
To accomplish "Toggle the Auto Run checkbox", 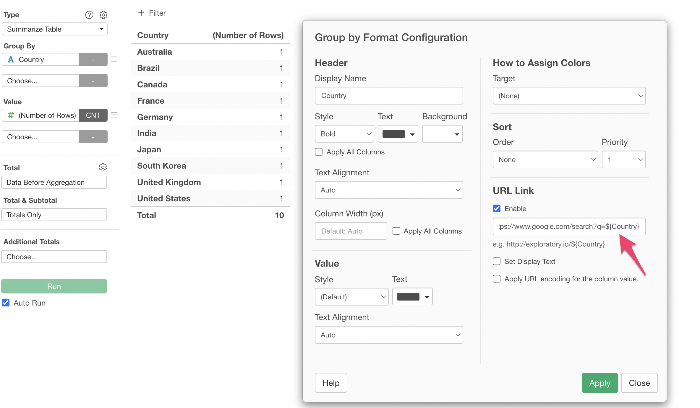I will [6, 303].
